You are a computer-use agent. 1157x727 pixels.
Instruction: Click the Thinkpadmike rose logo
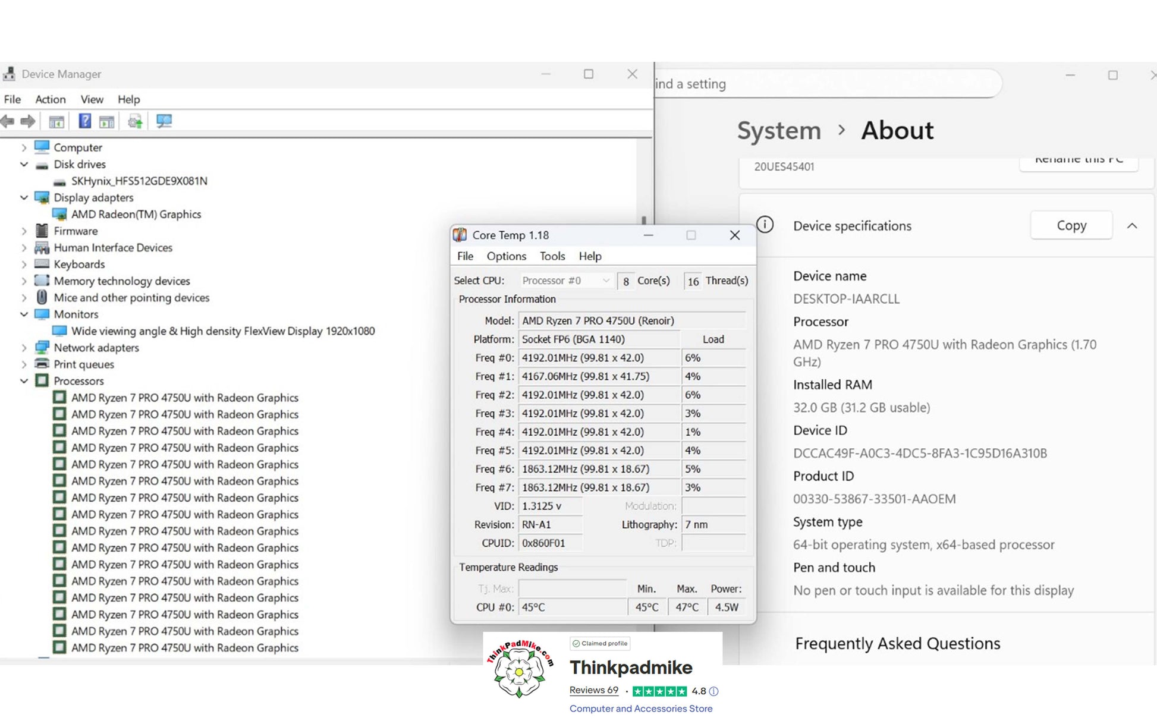pyautogui.click(x=520, y=672)
